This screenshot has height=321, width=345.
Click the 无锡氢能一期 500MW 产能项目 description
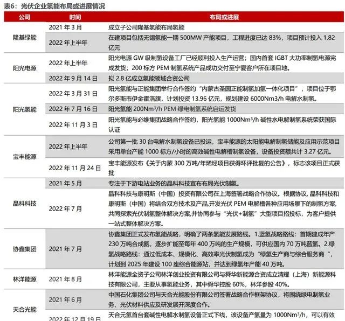pos(222,43)
